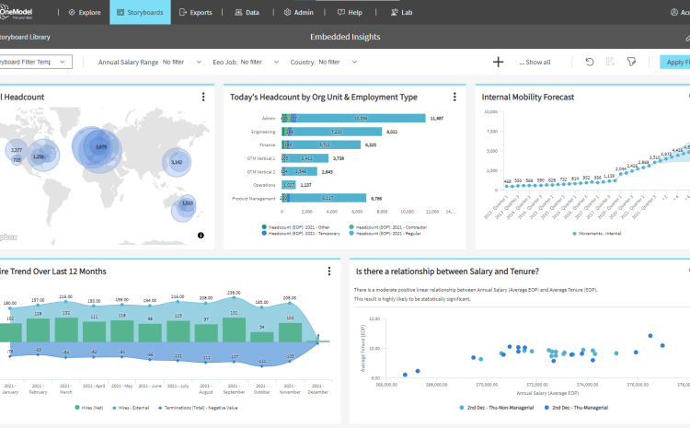The height and width of the screenshot is (428, 690).
Task: Reset filters with the undo icon
Action: point(590,62)
